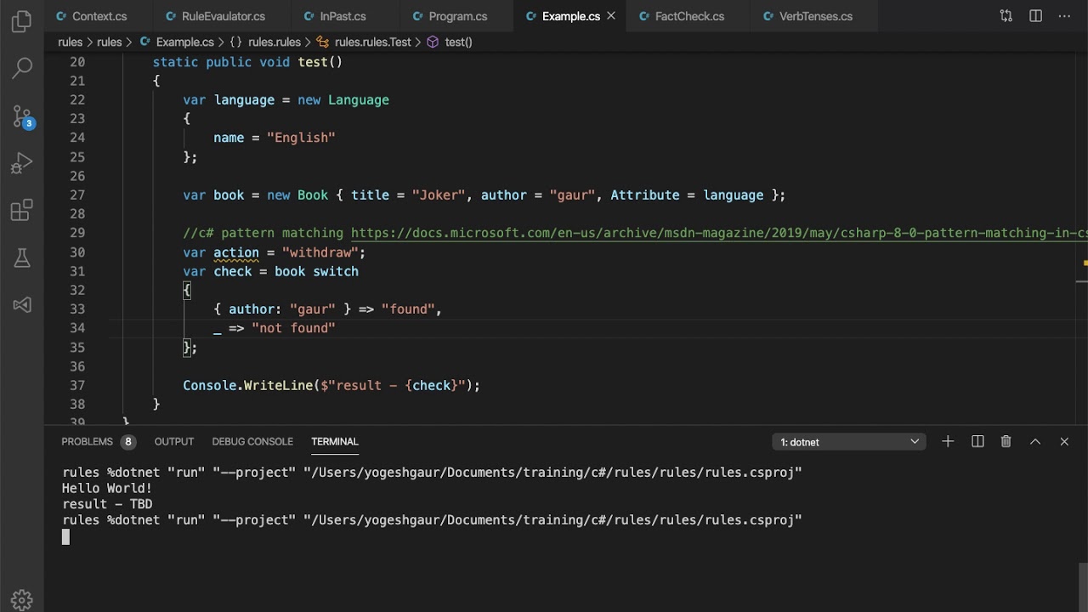Screen dimensions: 1088x612
Task: Open the Extensions view
Action: click(x=22, y=210)
